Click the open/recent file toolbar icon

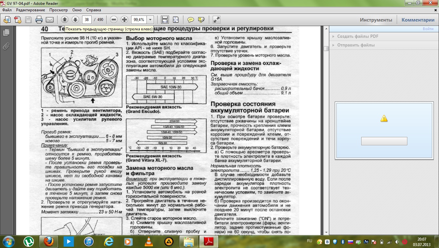[x=7, y=20]
